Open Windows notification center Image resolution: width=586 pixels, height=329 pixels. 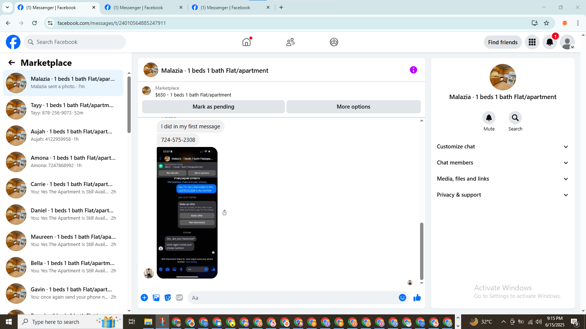575,322
